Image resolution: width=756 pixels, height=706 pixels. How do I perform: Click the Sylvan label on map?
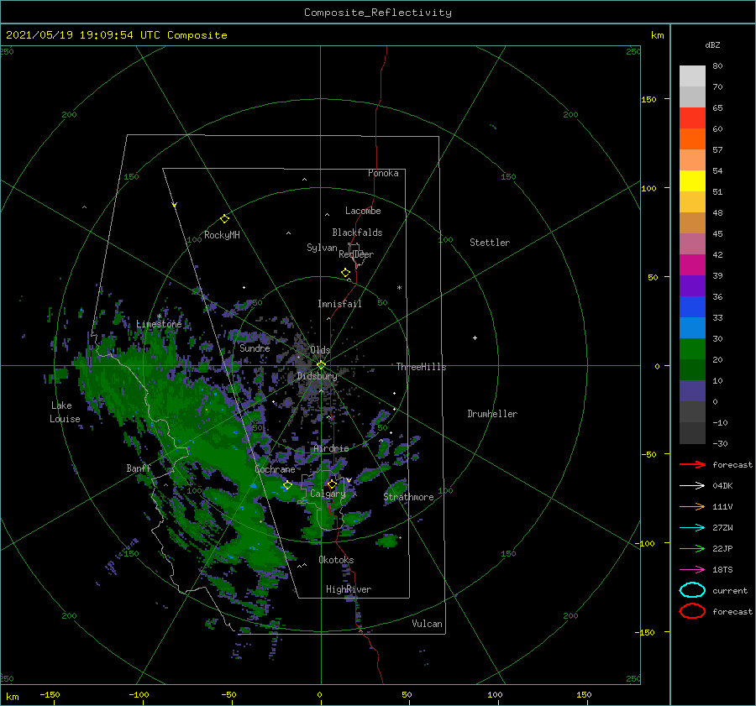click(322, 248)
